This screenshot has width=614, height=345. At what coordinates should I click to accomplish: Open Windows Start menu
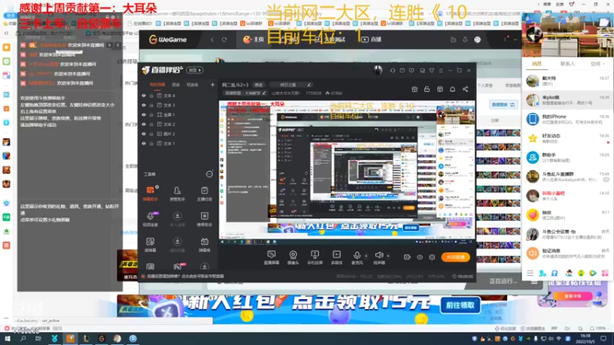pyautogui.click(x=7, y=338)
